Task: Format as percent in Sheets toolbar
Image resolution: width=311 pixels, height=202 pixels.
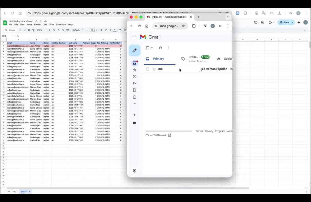Action: tap(54, 30)
